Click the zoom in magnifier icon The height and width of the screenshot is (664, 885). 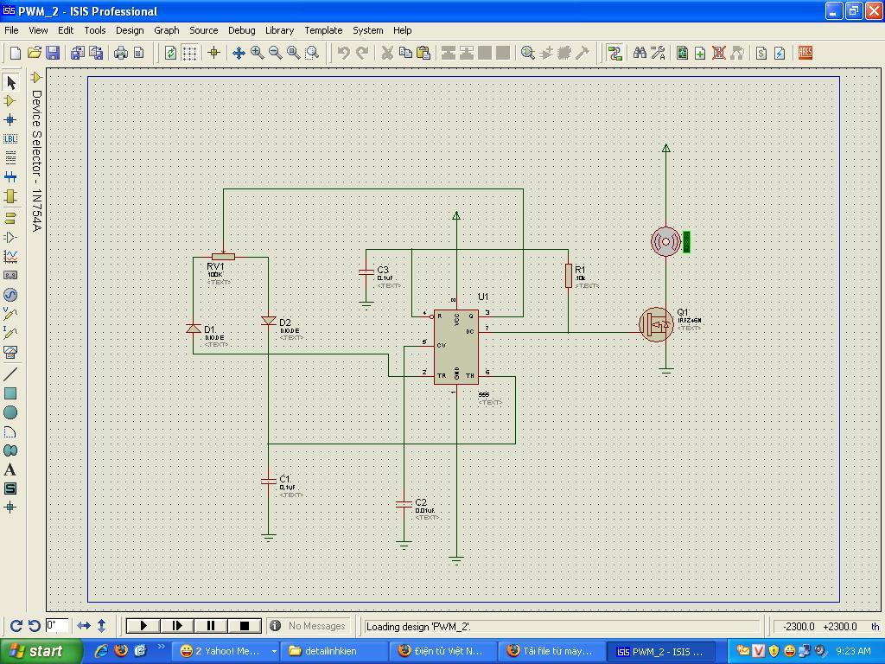(x=257, y=53)
